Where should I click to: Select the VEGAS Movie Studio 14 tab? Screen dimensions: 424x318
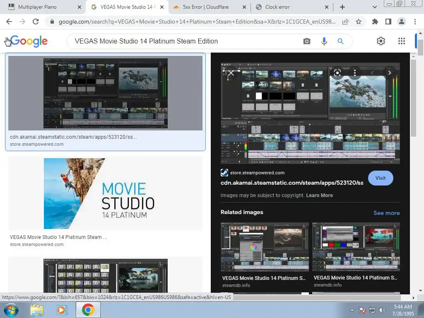coord(127,7)
